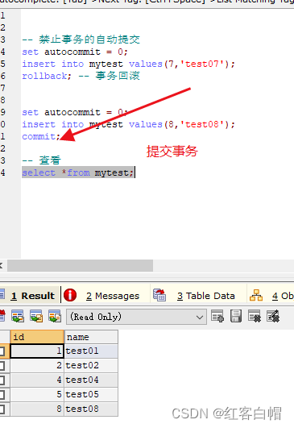Sort by the id column header

pyautogui.click(x=37, y=337)
